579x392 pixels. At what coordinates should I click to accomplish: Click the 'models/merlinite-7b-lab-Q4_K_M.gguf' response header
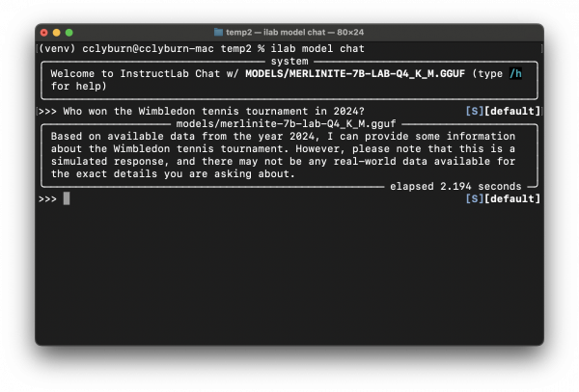pyautogui.click(x=289, y=123)
